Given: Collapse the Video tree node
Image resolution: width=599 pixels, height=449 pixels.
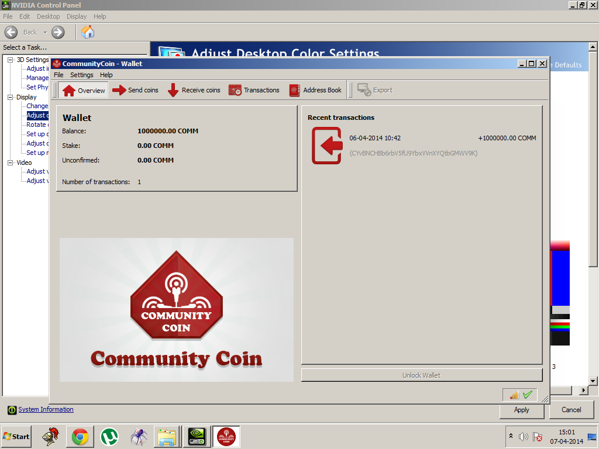Looking at the screenshot, I should point(11,163).
